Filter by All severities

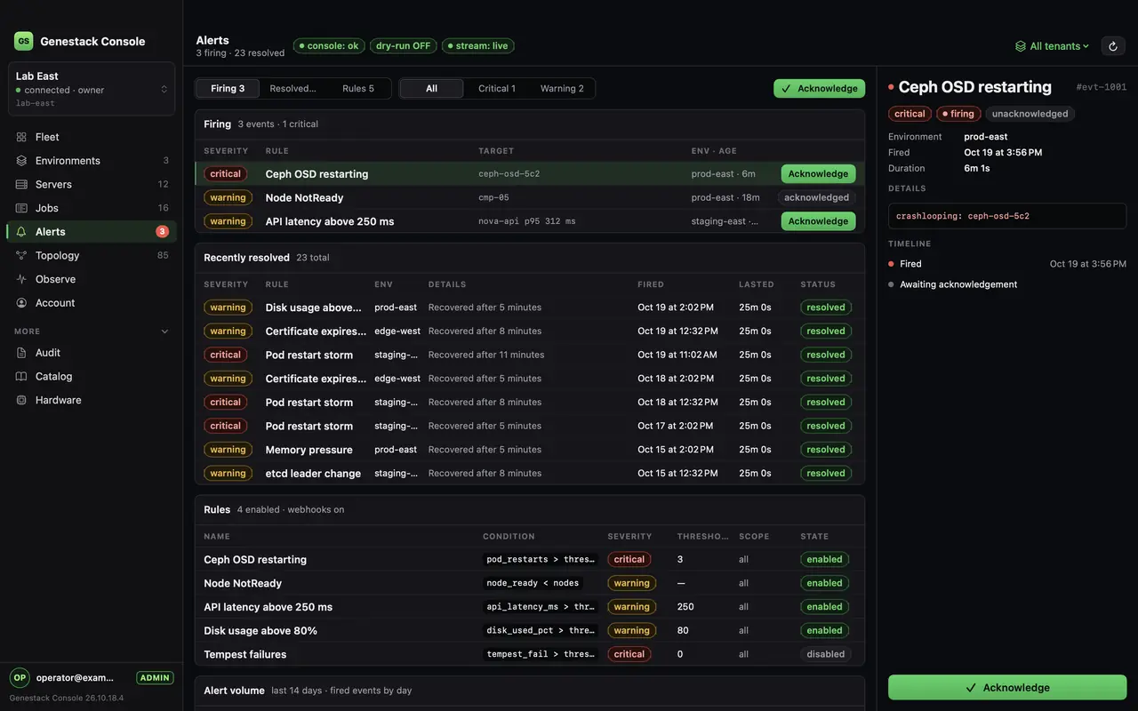431,89
